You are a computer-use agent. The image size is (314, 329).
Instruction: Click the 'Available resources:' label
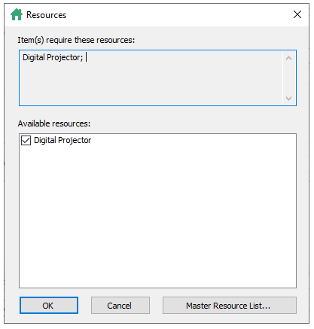pos(54,123)
